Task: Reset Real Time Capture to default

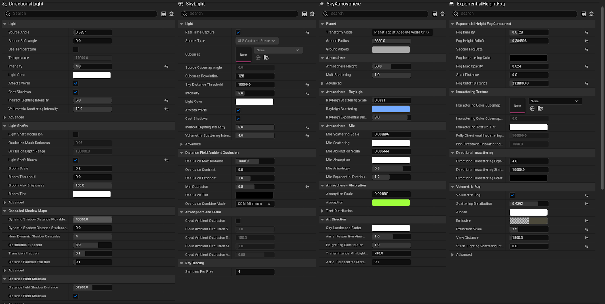Action: pos(307,33)
